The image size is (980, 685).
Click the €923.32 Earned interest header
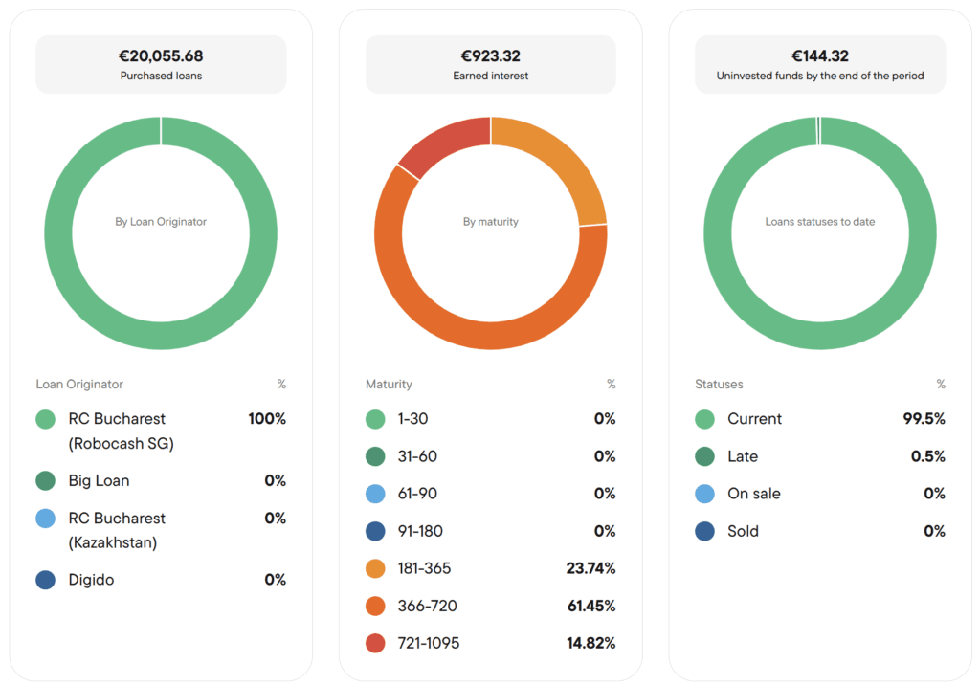491,64
